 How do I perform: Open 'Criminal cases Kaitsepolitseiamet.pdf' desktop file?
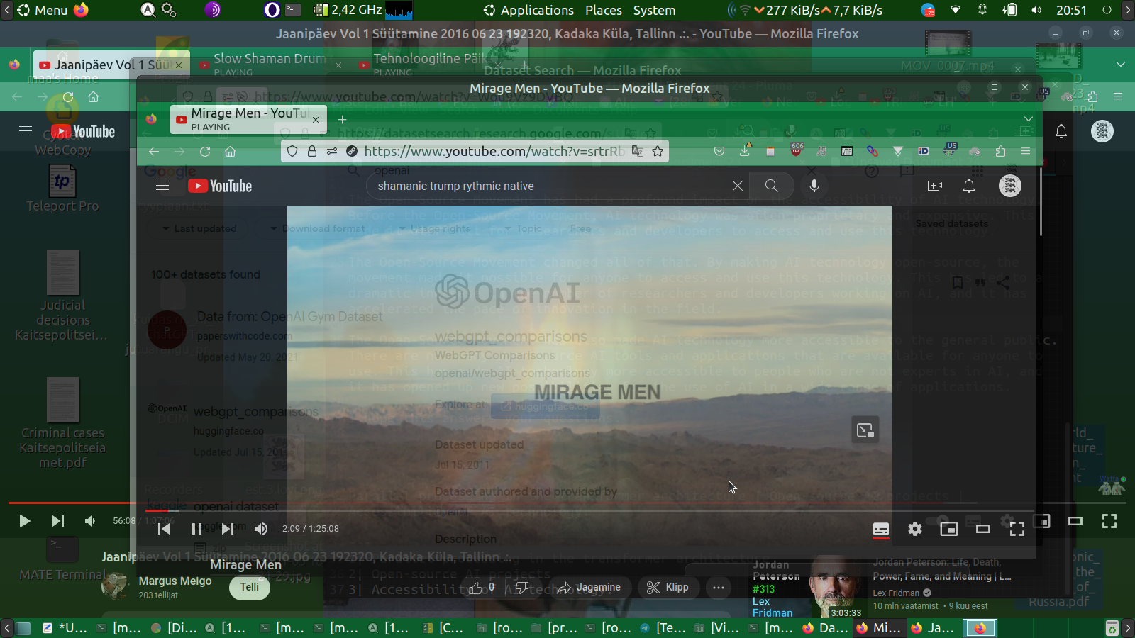coord(62,422)
